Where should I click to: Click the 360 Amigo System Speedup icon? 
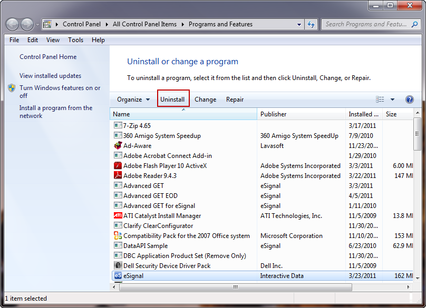tap(118, 135)
